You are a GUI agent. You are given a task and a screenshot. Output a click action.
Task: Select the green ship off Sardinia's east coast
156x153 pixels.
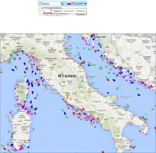coord(34,129)
